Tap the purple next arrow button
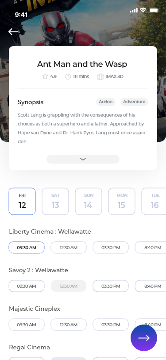166x360 pixels. 144,338
